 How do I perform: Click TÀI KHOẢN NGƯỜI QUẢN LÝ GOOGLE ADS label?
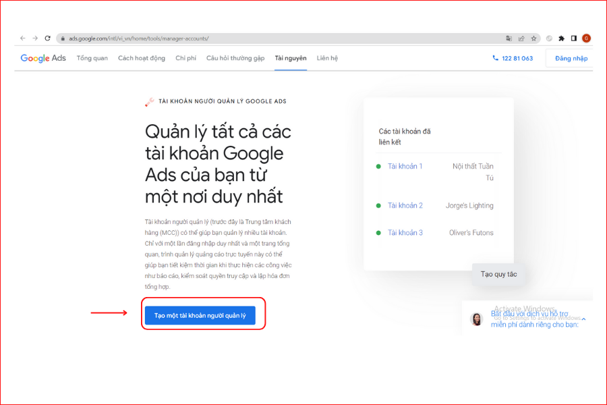[x=222, y=101]
